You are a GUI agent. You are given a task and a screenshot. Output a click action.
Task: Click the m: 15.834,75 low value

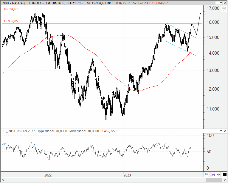[117, 3]
